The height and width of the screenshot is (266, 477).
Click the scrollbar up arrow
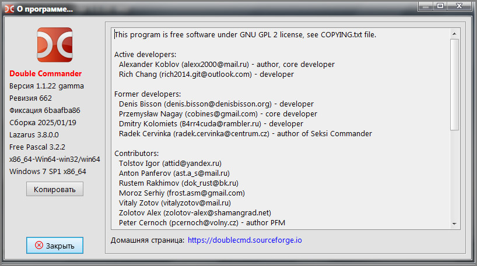[454, 34]
